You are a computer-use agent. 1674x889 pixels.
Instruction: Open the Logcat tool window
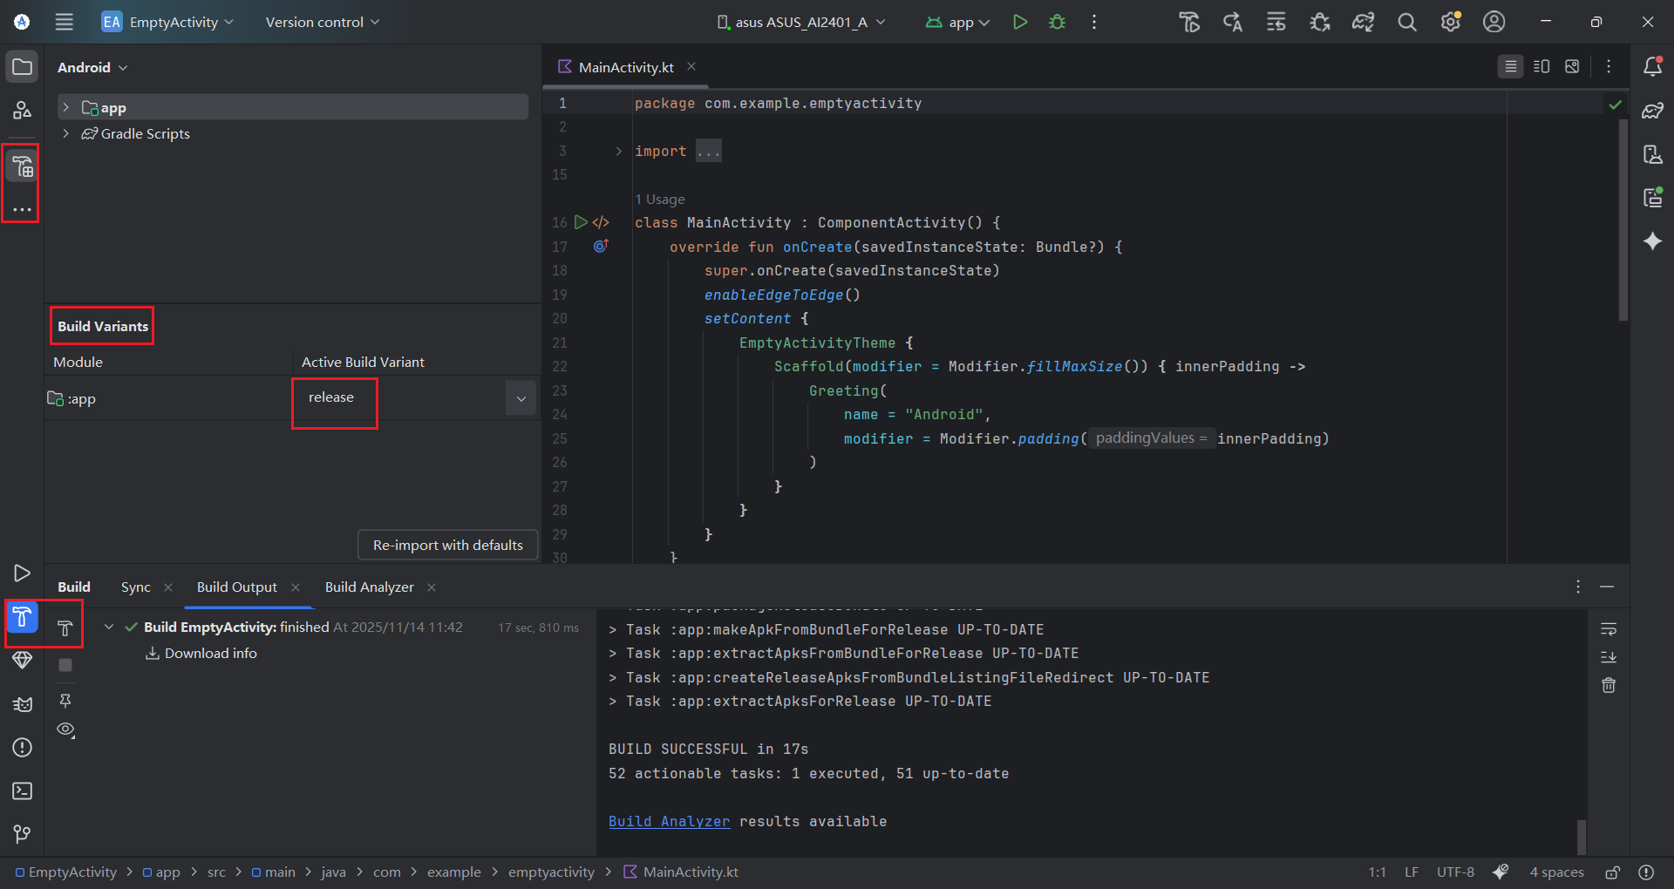[22, 704]
